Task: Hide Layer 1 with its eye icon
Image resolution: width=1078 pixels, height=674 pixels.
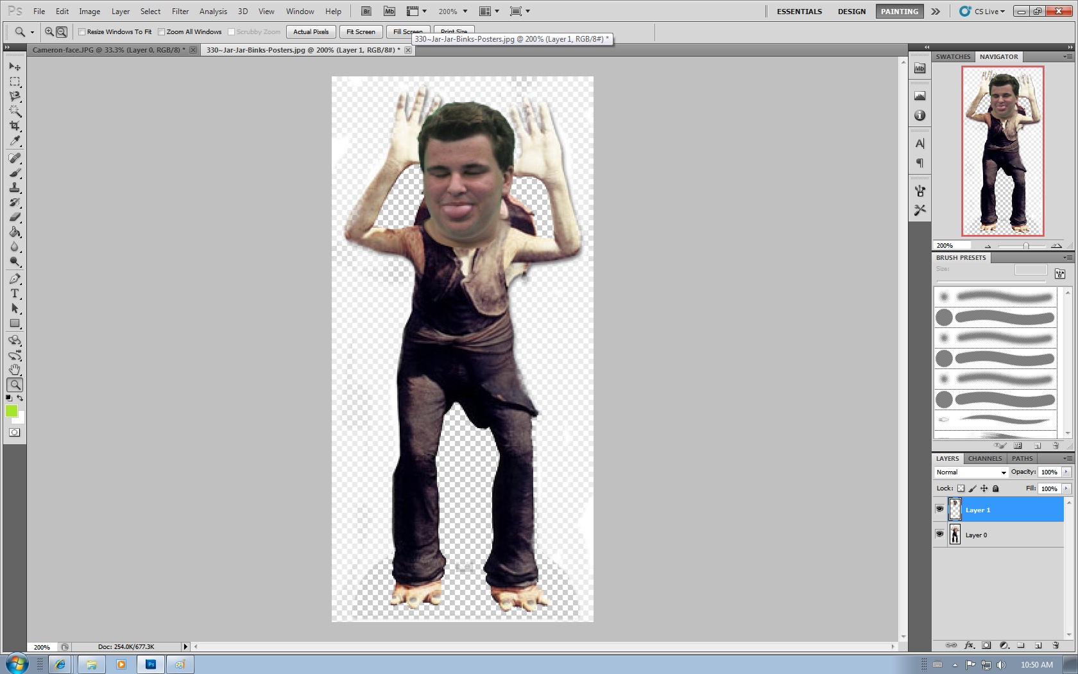Action: 940,510
